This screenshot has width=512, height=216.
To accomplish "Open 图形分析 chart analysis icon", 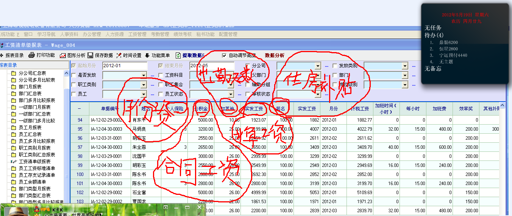I will (63, 55).
